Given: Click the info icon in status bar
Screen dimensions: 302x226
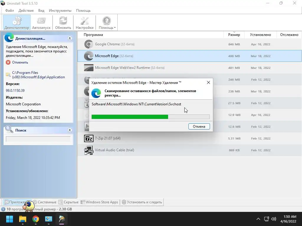Looking at the screenshot, I should [x=3, y=209].
